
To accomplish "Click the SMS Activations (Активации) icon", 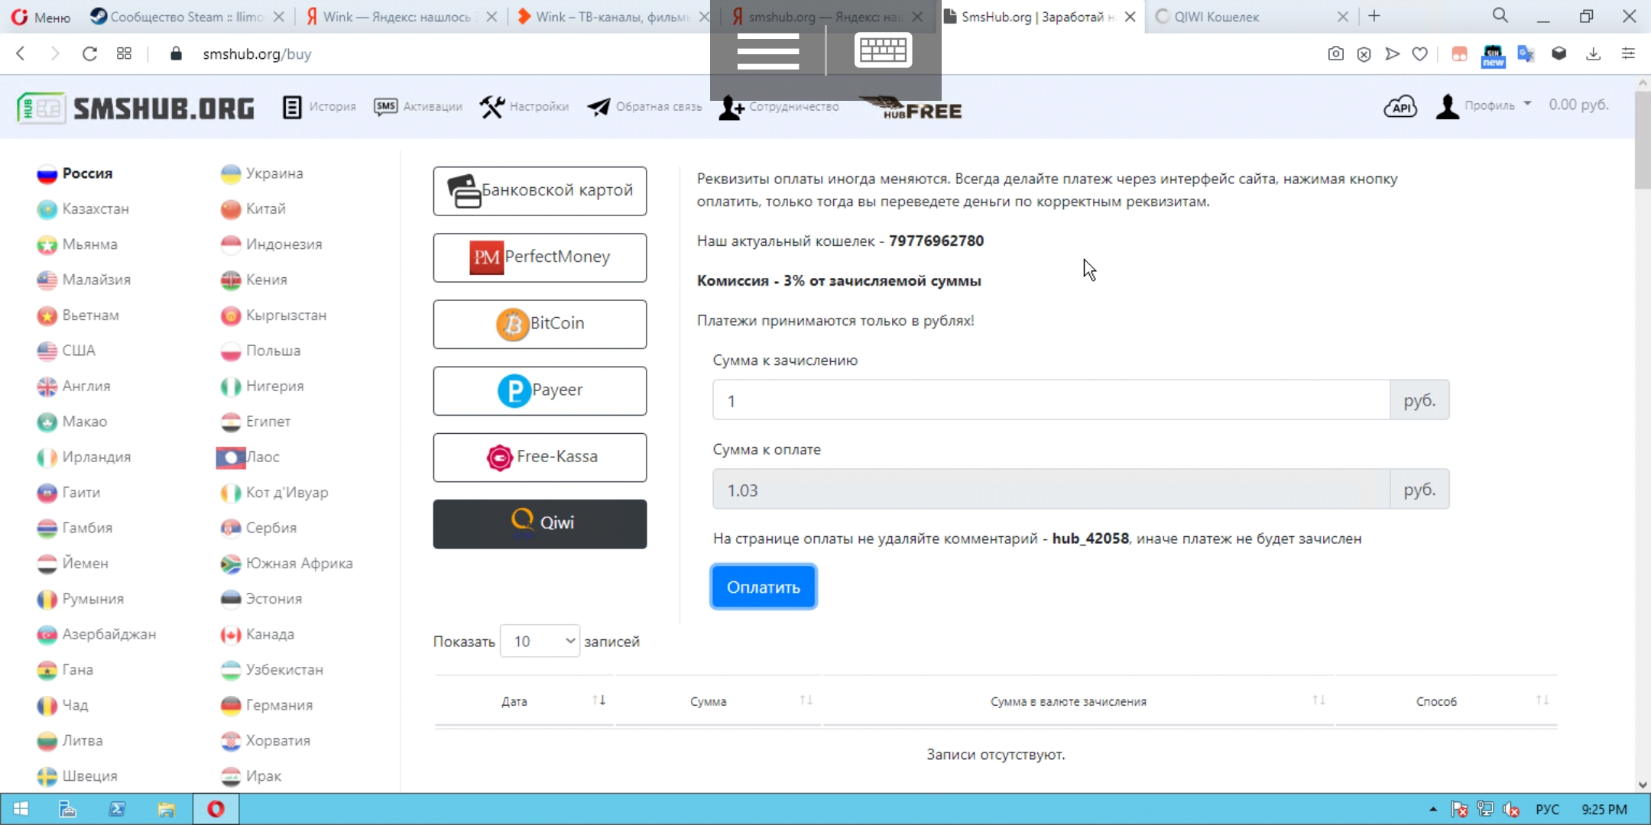I will (x=385, y=107).
